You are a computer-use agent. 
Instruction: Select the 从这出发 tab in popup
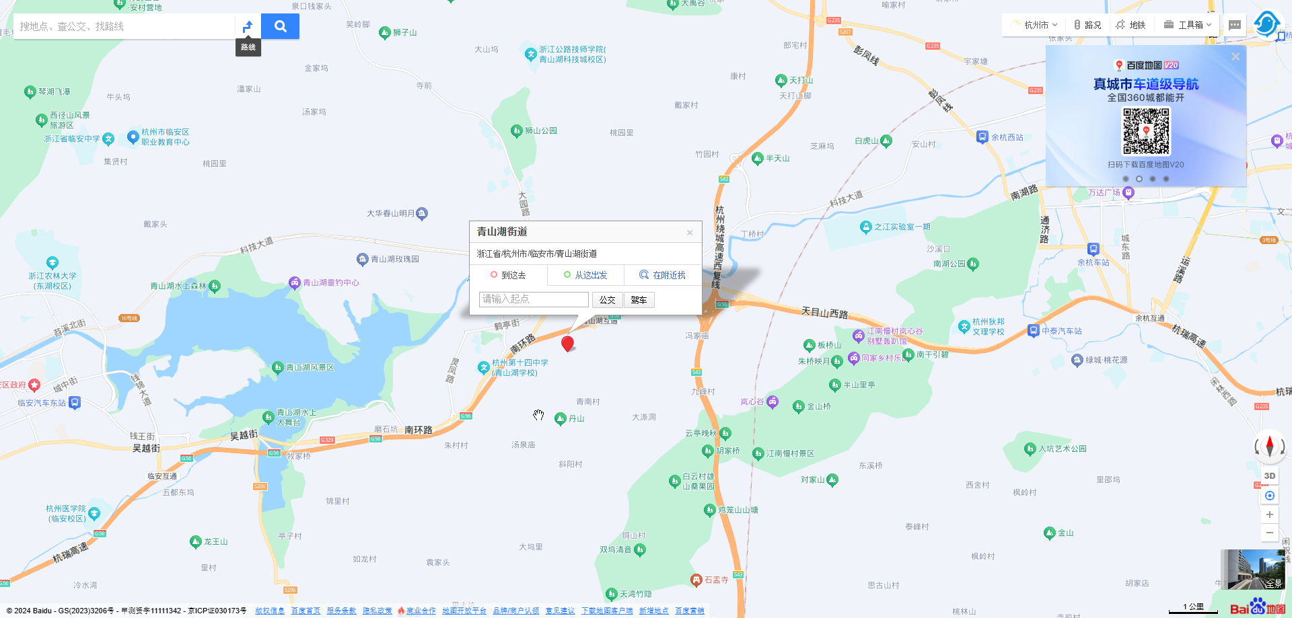pos(585,275)
